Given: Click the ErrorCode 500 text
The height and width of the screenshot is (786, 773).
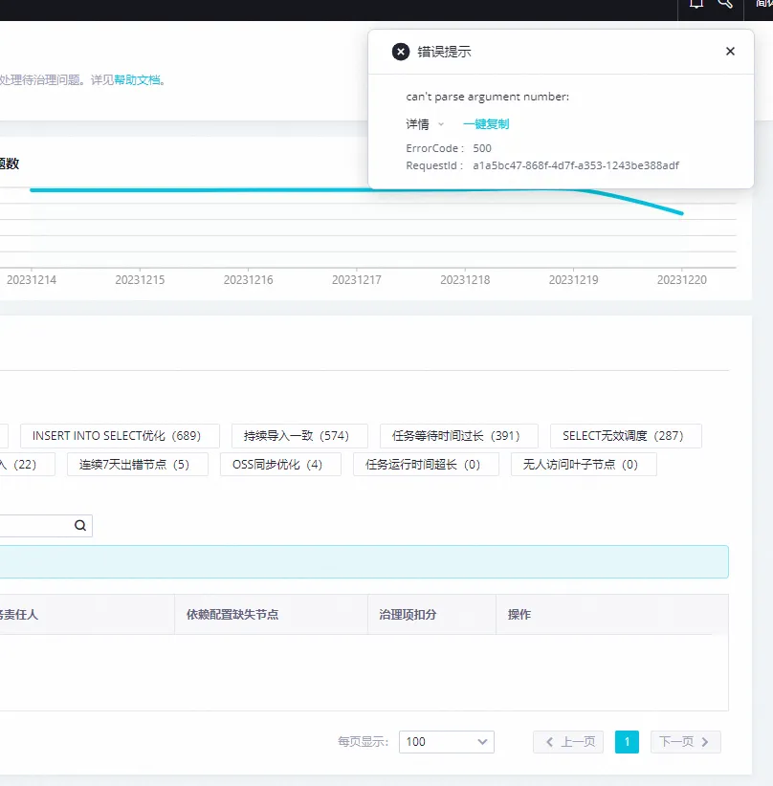Looking at the screenshot, I should [449, 148].
